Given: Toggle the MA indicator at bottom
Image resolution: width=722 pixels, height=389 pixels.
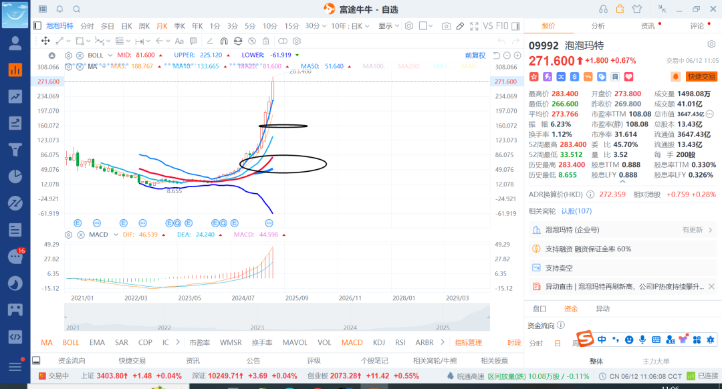Looking at the screenshot, I should point(47,342).
